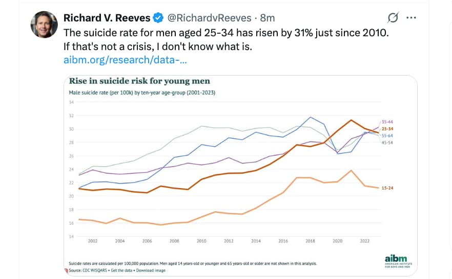The height and width of the screenshot is (279, 452).
Task: Click the 8m post timestamp
Action: pyautogui.click(x=268, y=18)
